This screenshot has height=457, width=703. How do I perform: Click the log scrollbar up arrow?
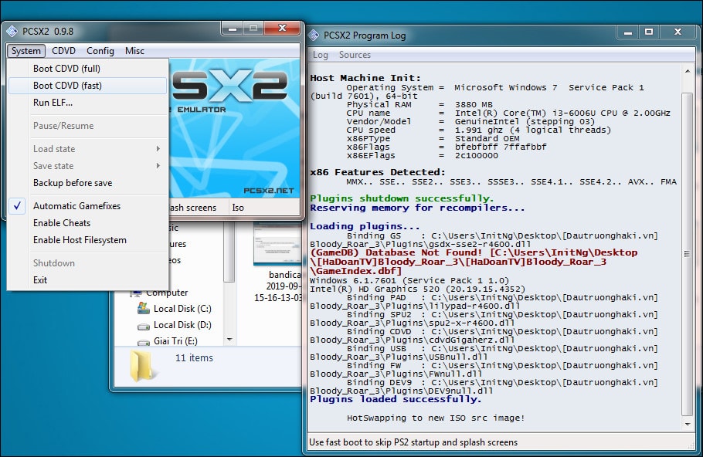coord(688,71)
